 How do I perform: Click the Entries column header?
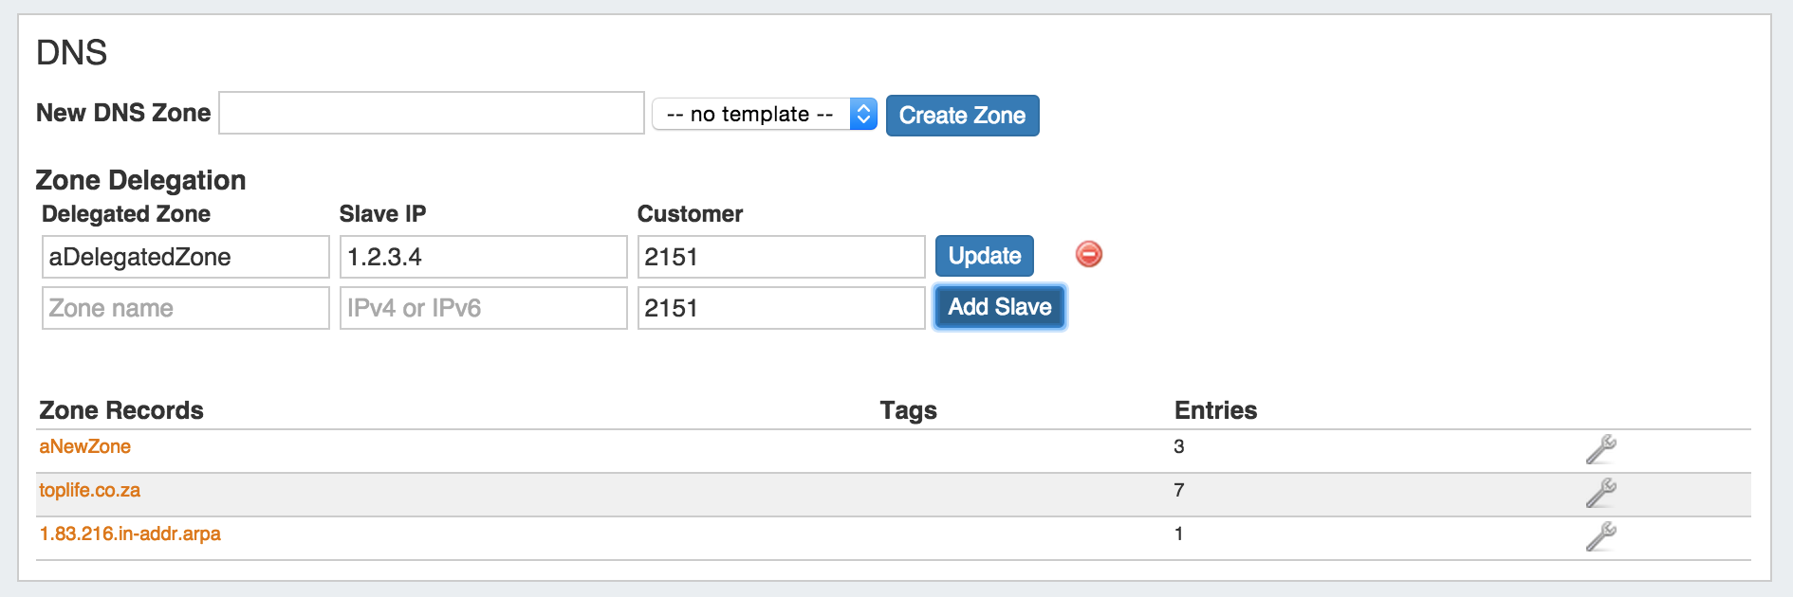click(x=1215, y=410)
